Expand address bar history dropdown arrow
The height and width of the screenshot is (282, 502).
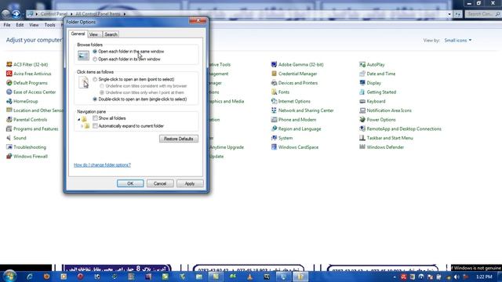pyautogui.click(x=449, y=14)
